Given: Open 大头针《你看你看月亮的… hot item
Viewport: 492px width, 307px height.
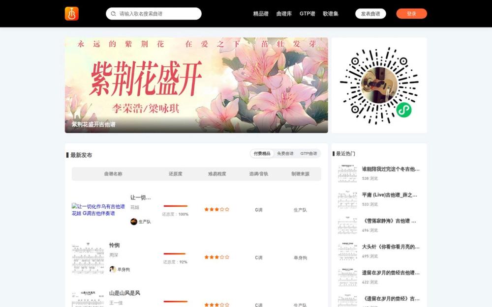Looking at the screenshot, I should point(391,247).
